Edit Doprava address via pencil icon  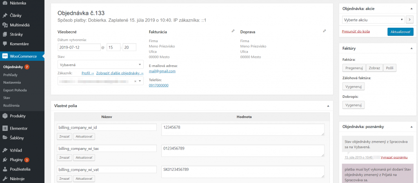325,31
